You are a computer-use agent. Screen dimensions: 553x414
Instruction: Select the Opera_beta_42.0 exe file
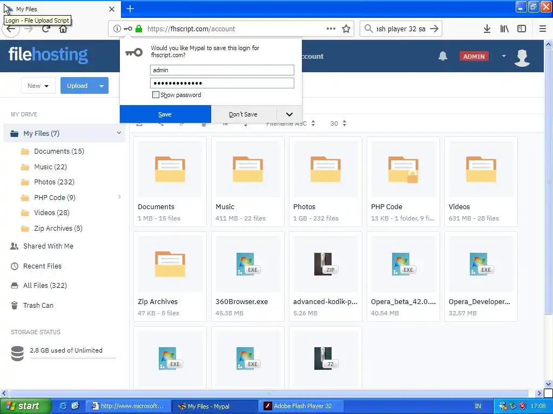(x=403, y=264)
